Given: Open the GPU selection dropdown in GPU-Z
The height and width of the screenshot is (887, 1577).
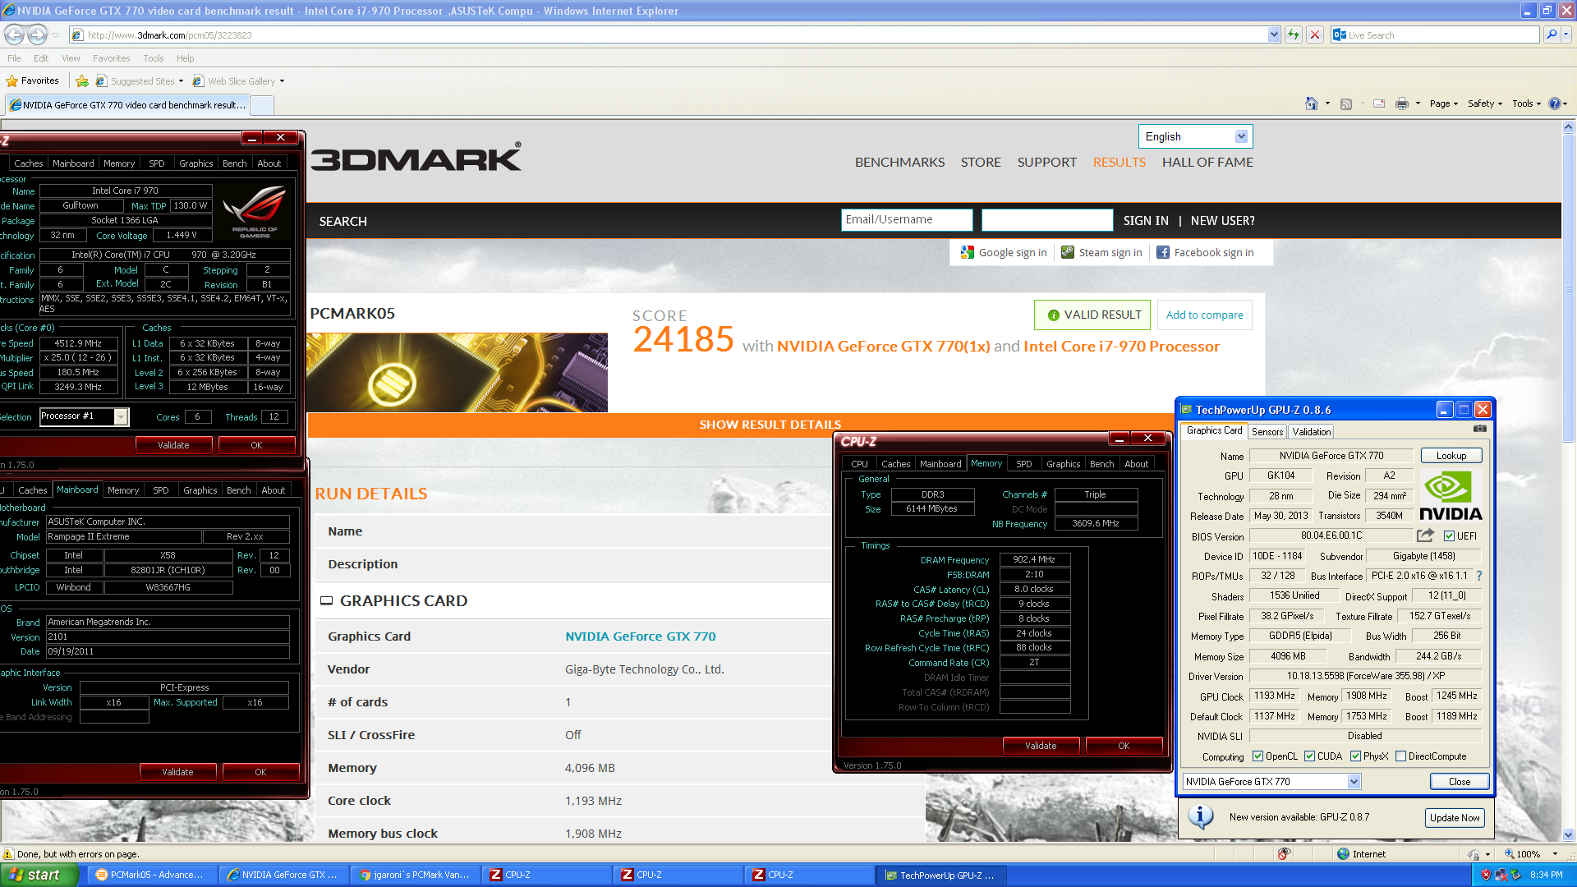Looking at the screenshot, I should pyautogui.click(x=1271, y=782).
